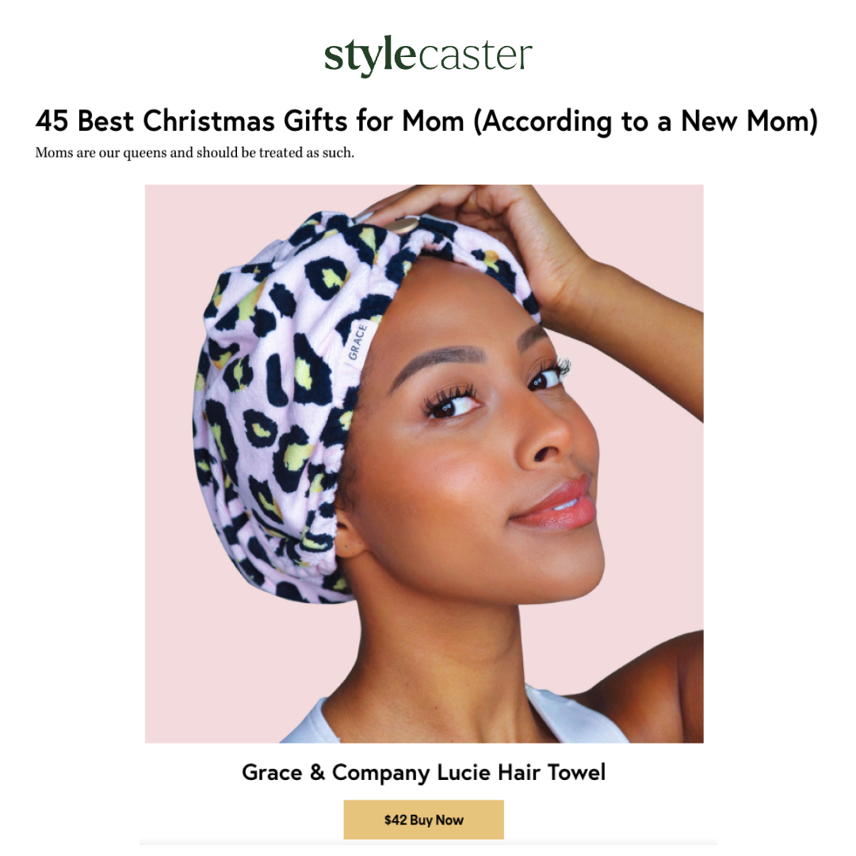Click the bold "style" part of logo
Screen dimensions: 856x856
click(370, 55)
